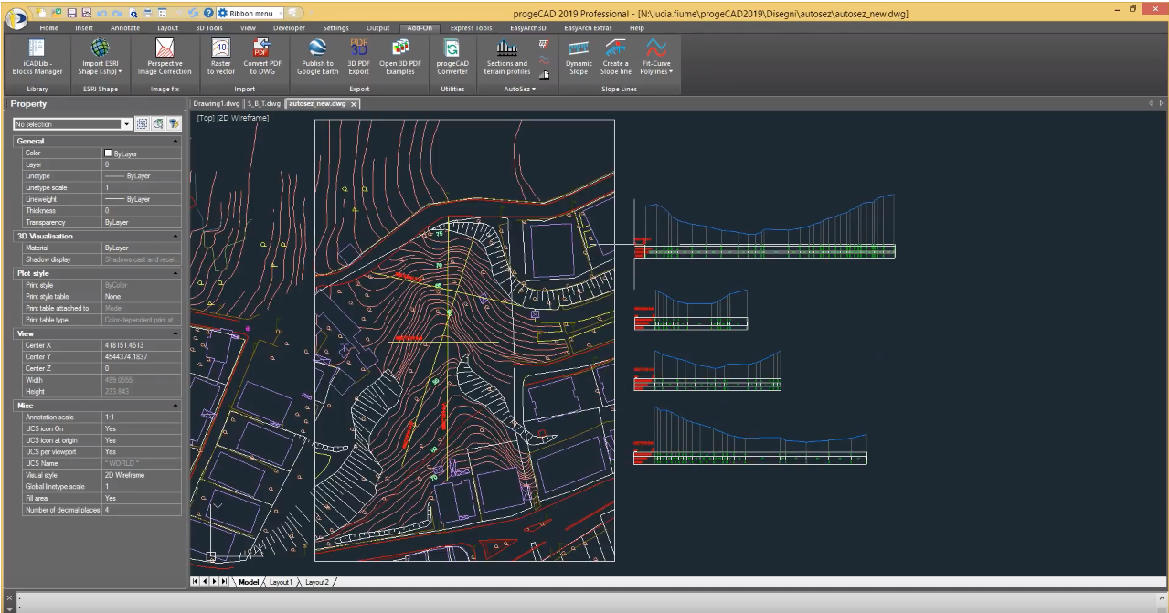The width and height of the screenshot is (1169, 613).
Task: Click the Quick Select icon in Property panel
Action: coord(143,123)
